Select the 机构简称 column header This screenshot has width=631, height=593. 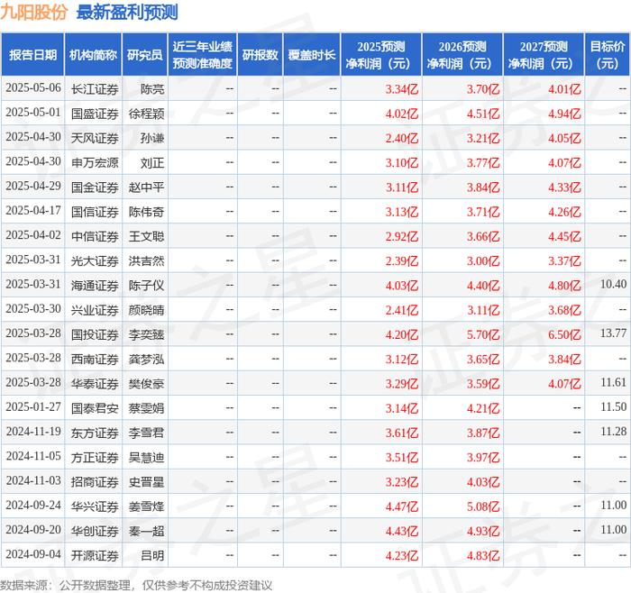93,55
